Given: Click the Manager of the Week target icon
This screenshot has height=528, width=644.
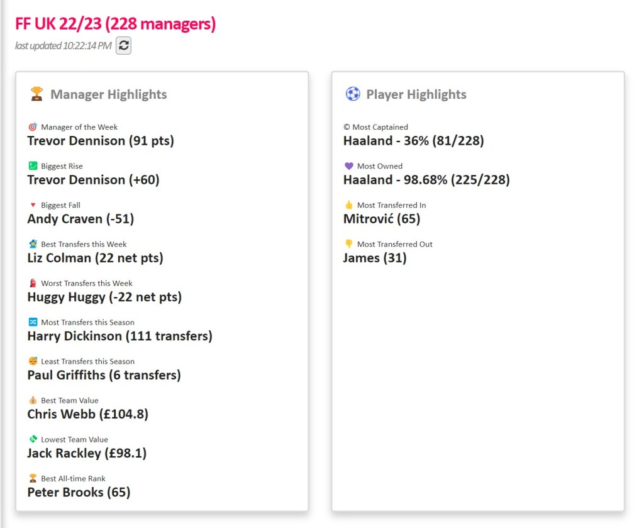Looking at the screenshot, I should [x=33, y=127].
